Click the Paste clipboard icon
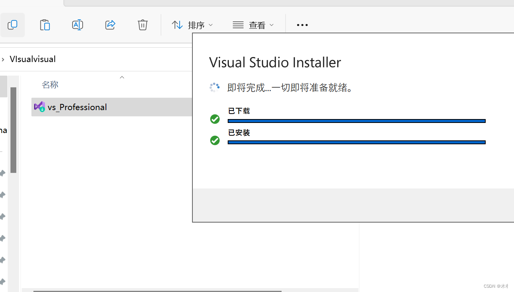514x292 pixels. pos(45,25)
